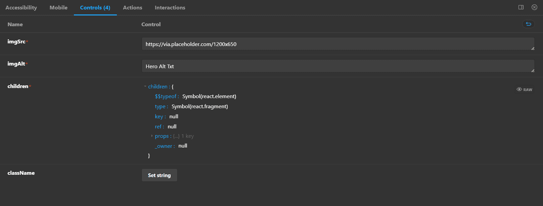Toggle RAW view for children
The width and height of the screenshot is (543, 206).
coord(524,89)
